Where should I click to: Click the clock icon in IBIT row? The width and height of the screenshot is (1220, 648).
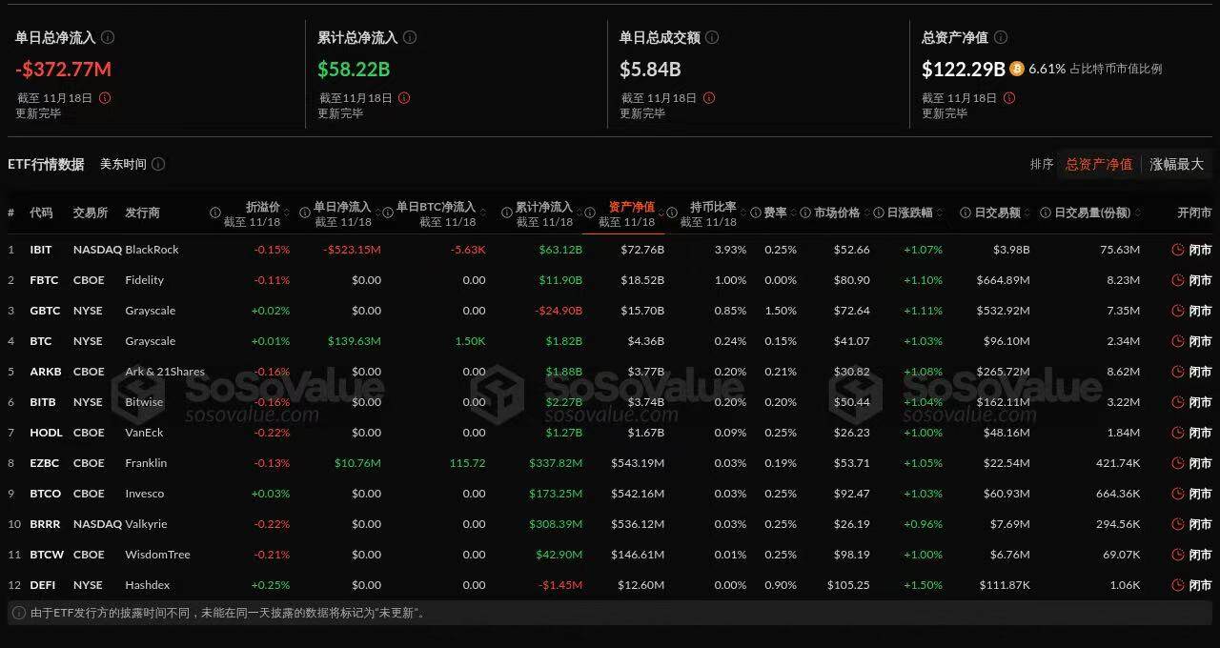[x=1177, y=250]
